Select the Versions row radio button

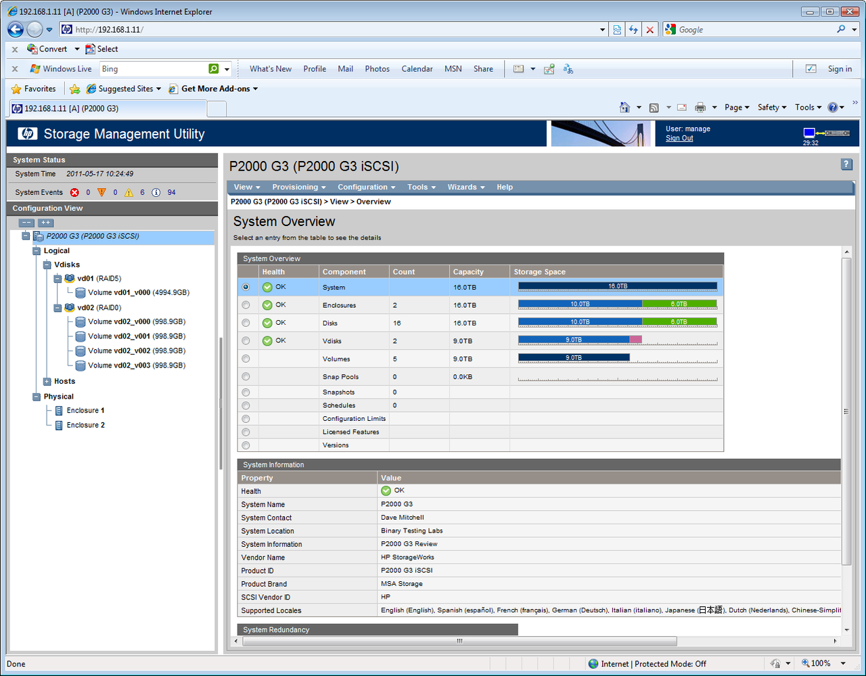[246, 445]
